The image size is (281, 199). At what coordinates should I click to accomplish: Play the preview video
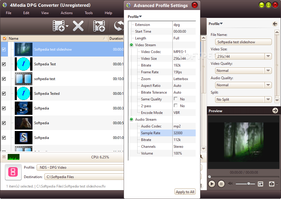(212, 184)
